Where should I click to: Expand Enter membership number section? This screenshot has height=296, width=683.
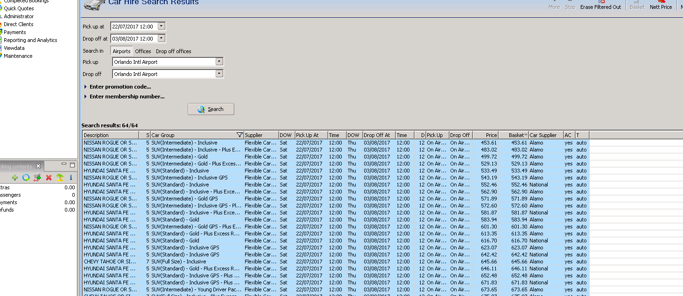[x=127, y=97]
